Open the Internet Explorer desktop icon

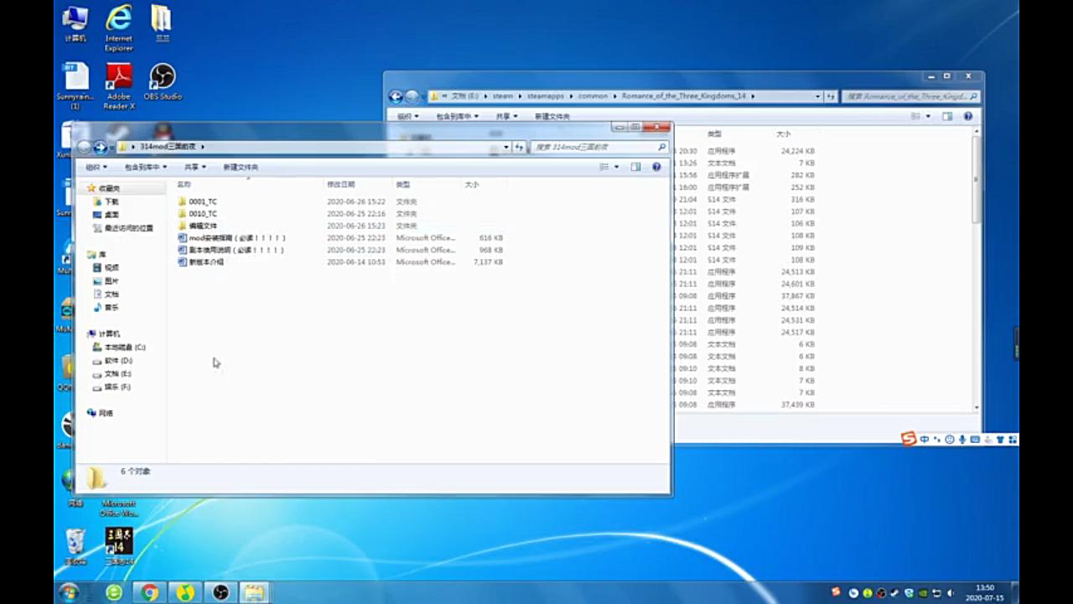[x=119, y=28]
